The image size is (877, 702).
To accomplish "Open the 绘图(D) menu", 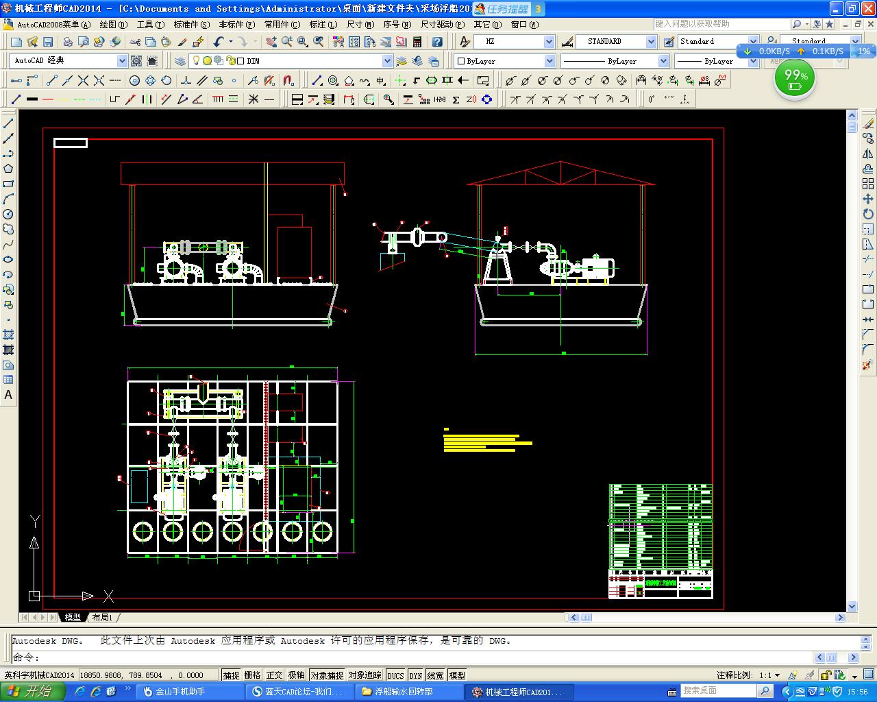I will (x=113, y=25).
